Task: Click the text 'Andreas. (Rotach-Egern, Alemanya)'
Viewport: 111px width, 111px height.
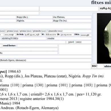Action: click(30, 108)
